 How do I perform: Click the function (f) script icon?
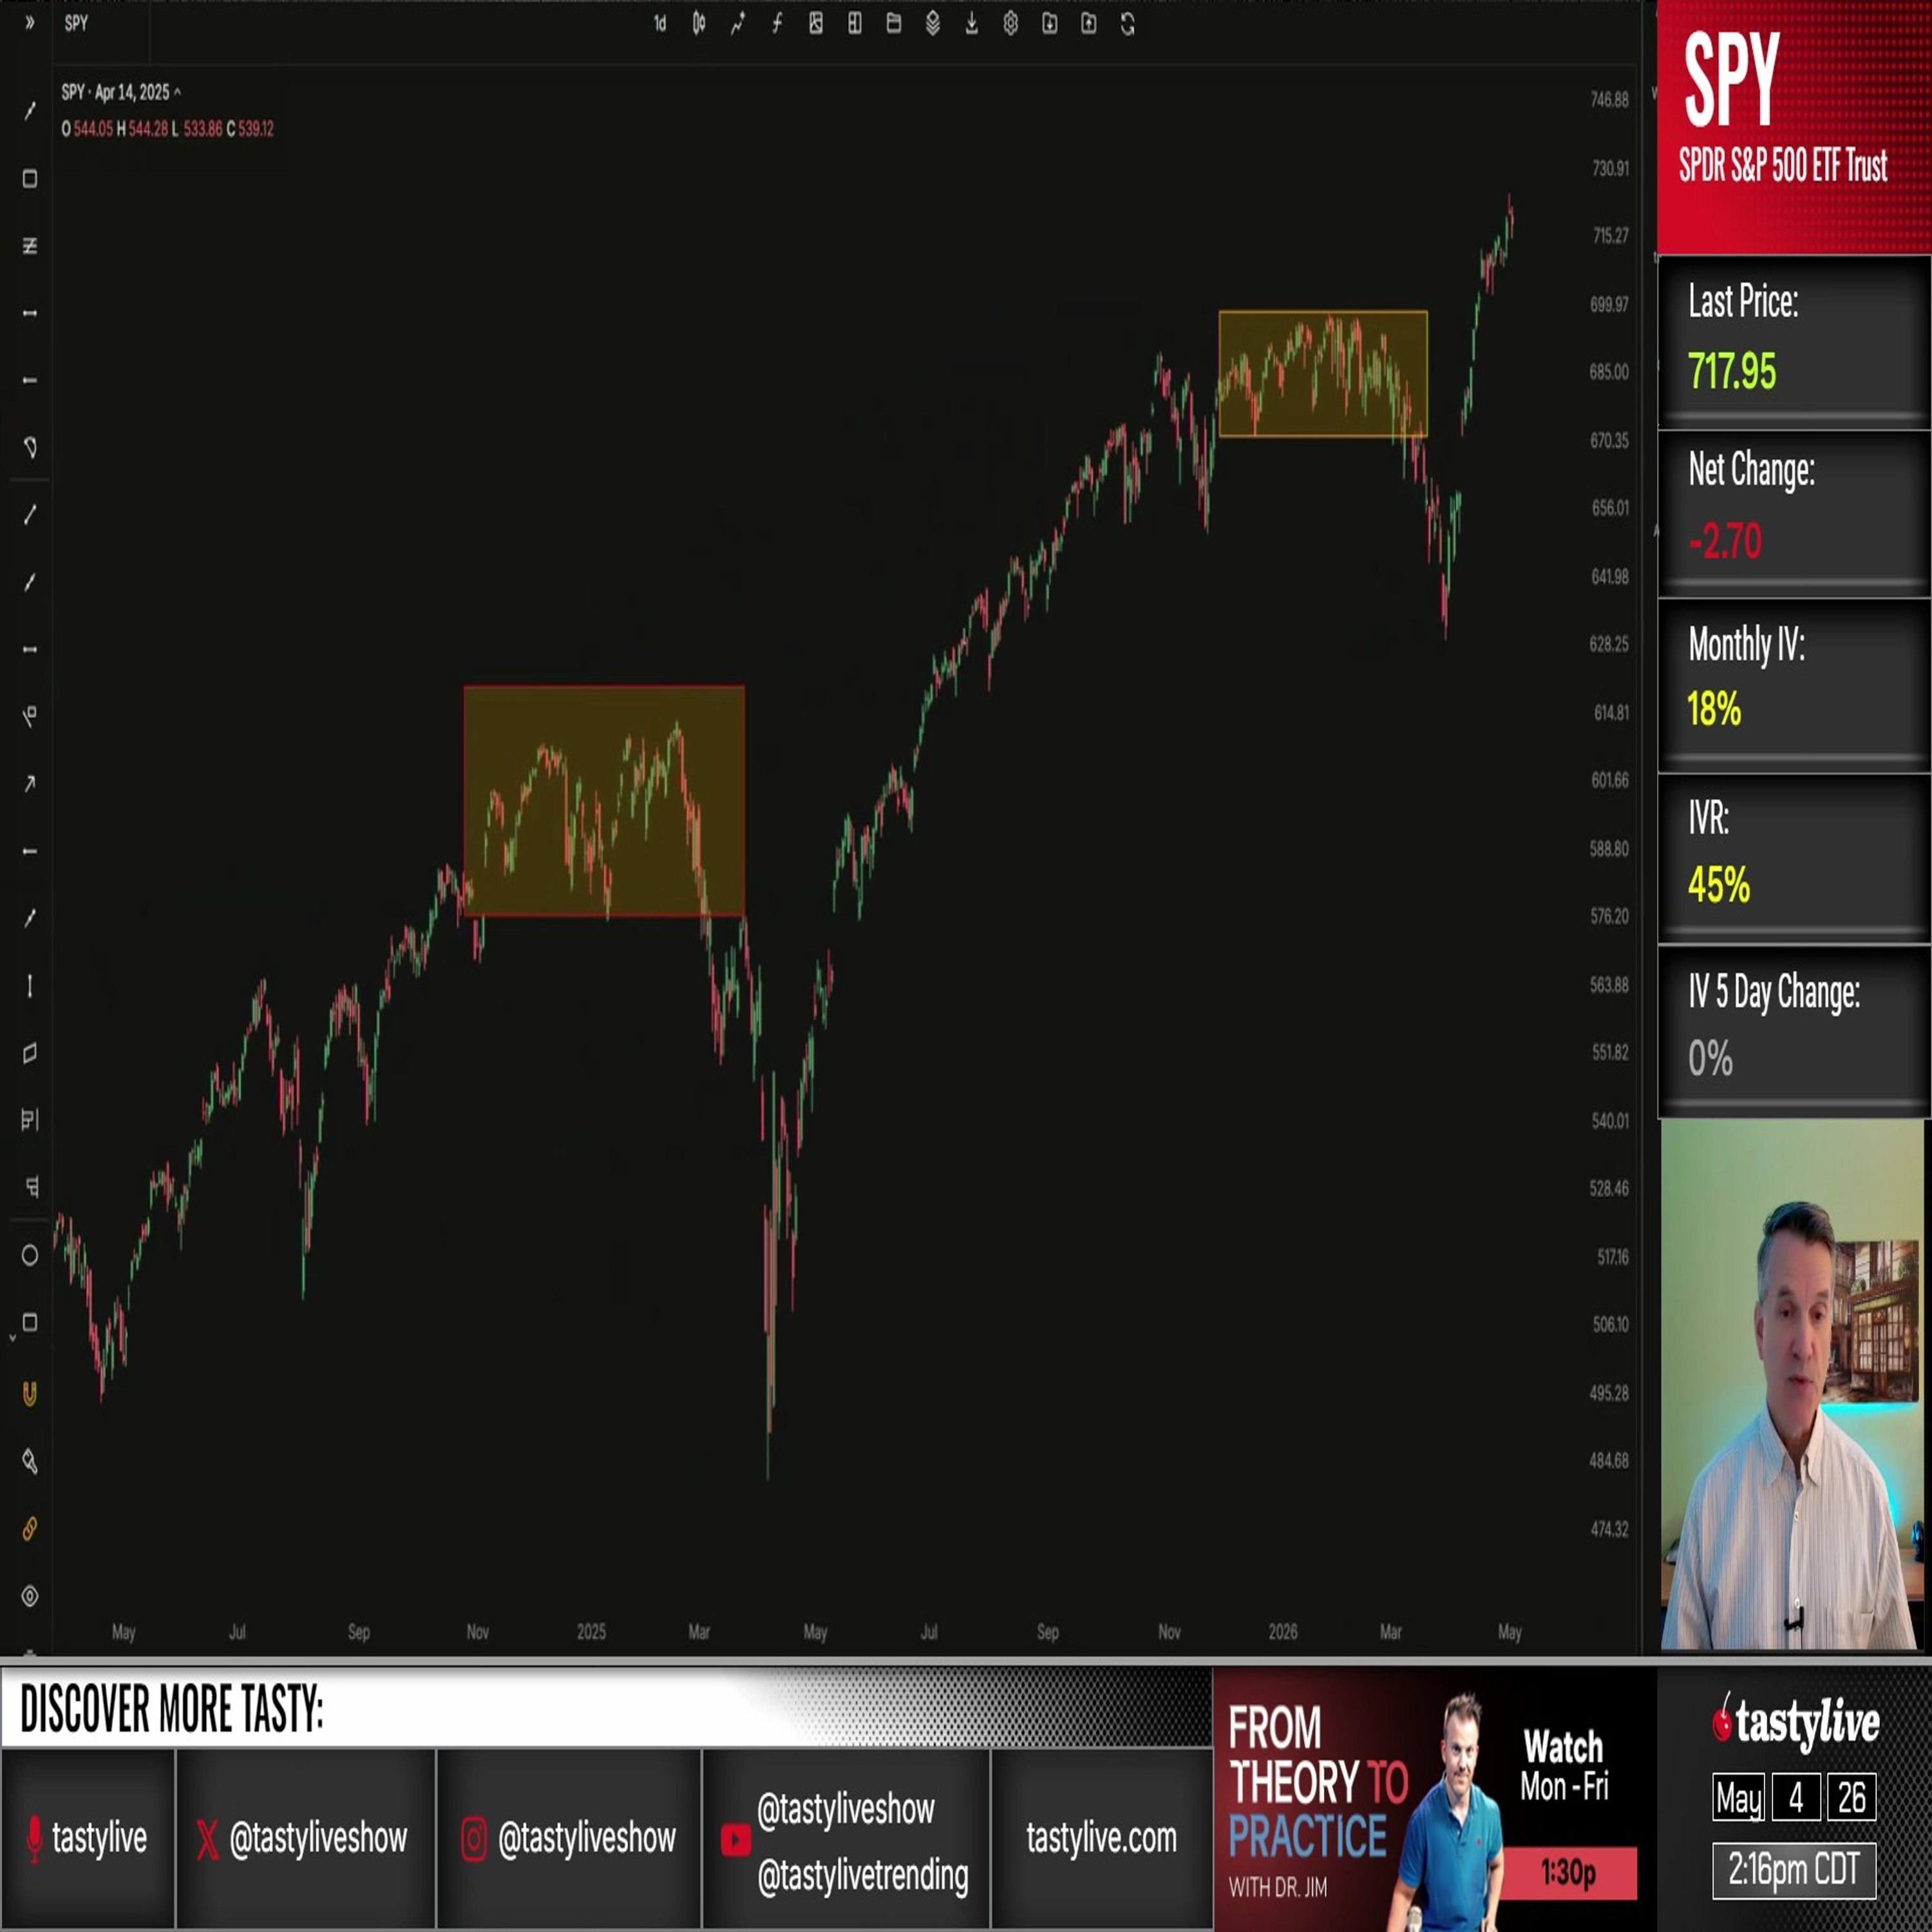[x=777, y=24]
